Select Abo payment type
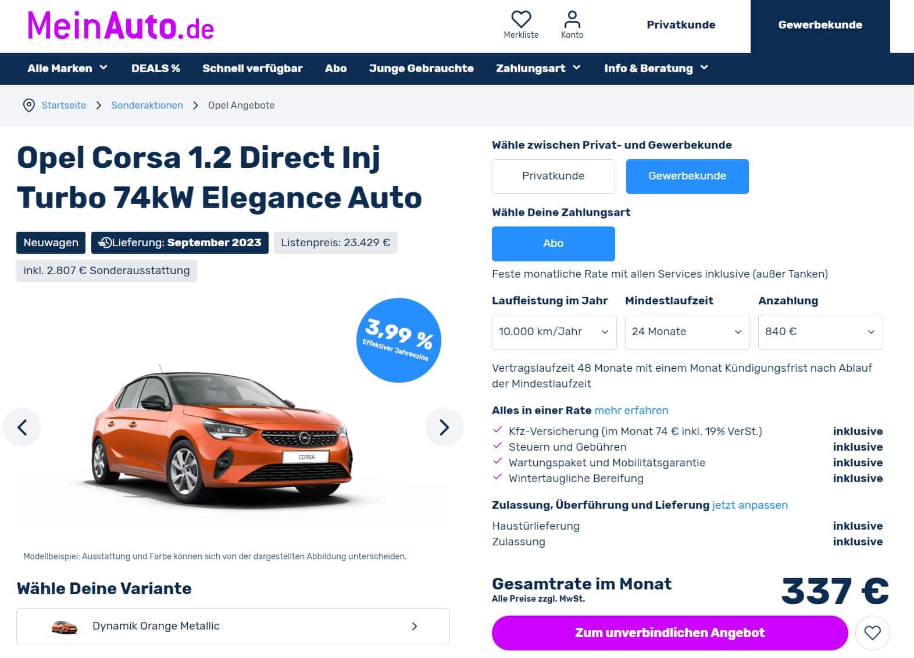Image resolution: width=914 pixels, height=658 pixels. [554, 243]
